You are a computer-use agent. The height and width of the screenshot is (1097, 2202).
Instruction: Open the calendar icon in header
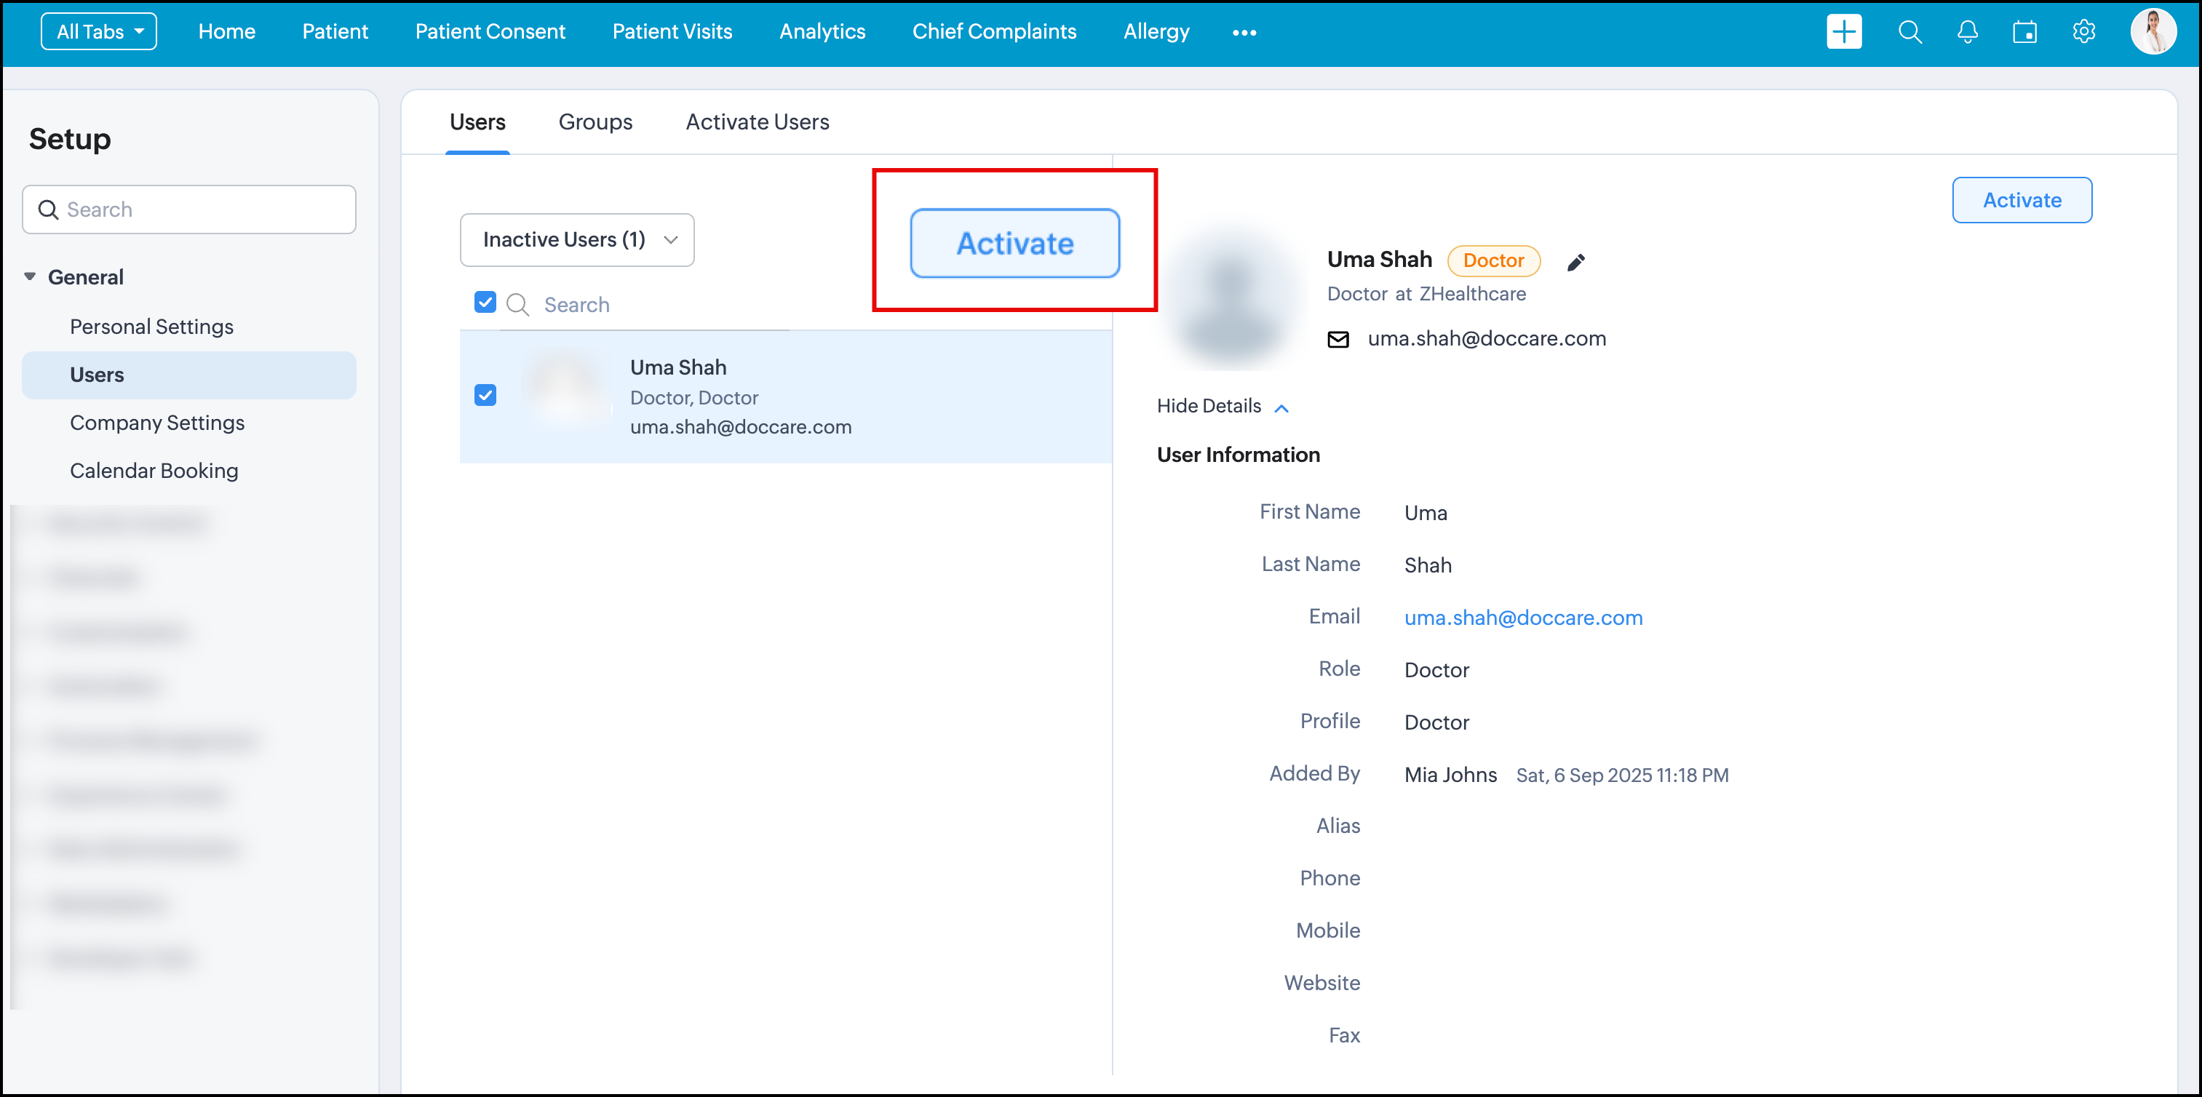coord(2024,31)
